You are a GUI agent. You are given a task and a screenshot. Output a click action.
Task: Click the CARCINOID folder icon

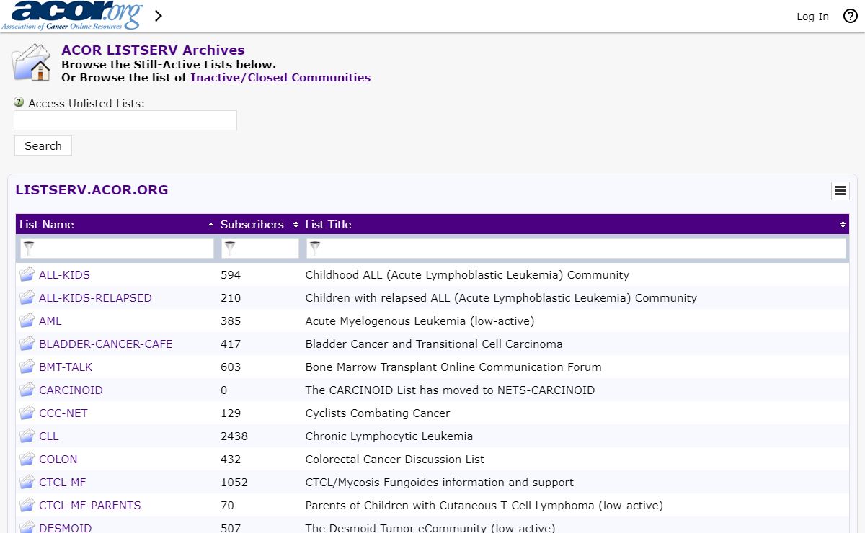coord(27,390)
